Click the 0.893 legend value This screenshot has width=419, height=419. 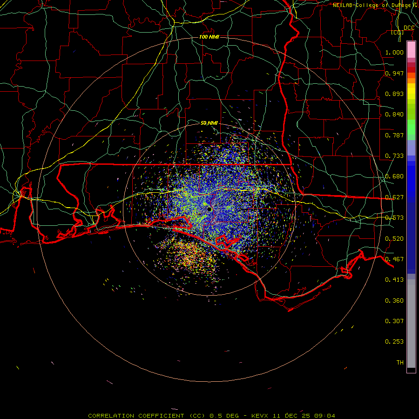coord(394,94)
